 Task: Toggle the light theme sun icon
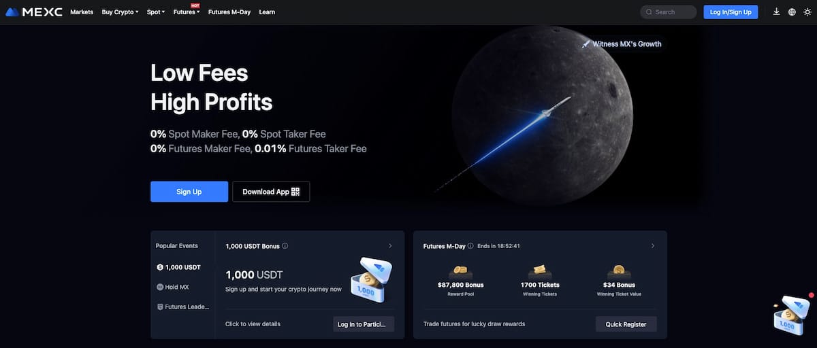(807, 12)
